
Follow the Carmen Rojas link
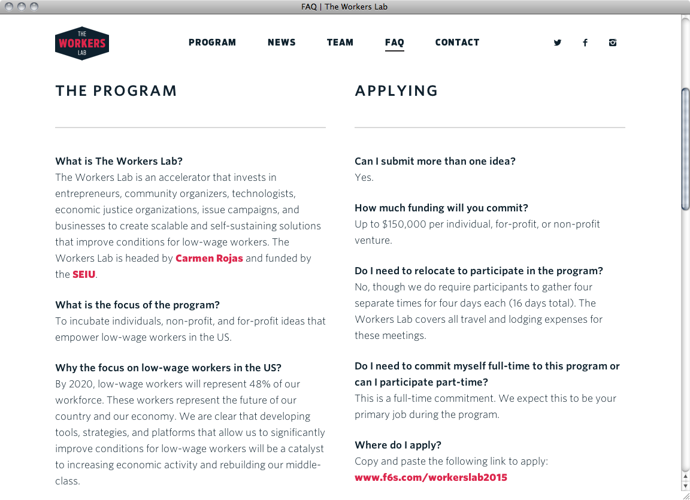click(x=209, y=258)
